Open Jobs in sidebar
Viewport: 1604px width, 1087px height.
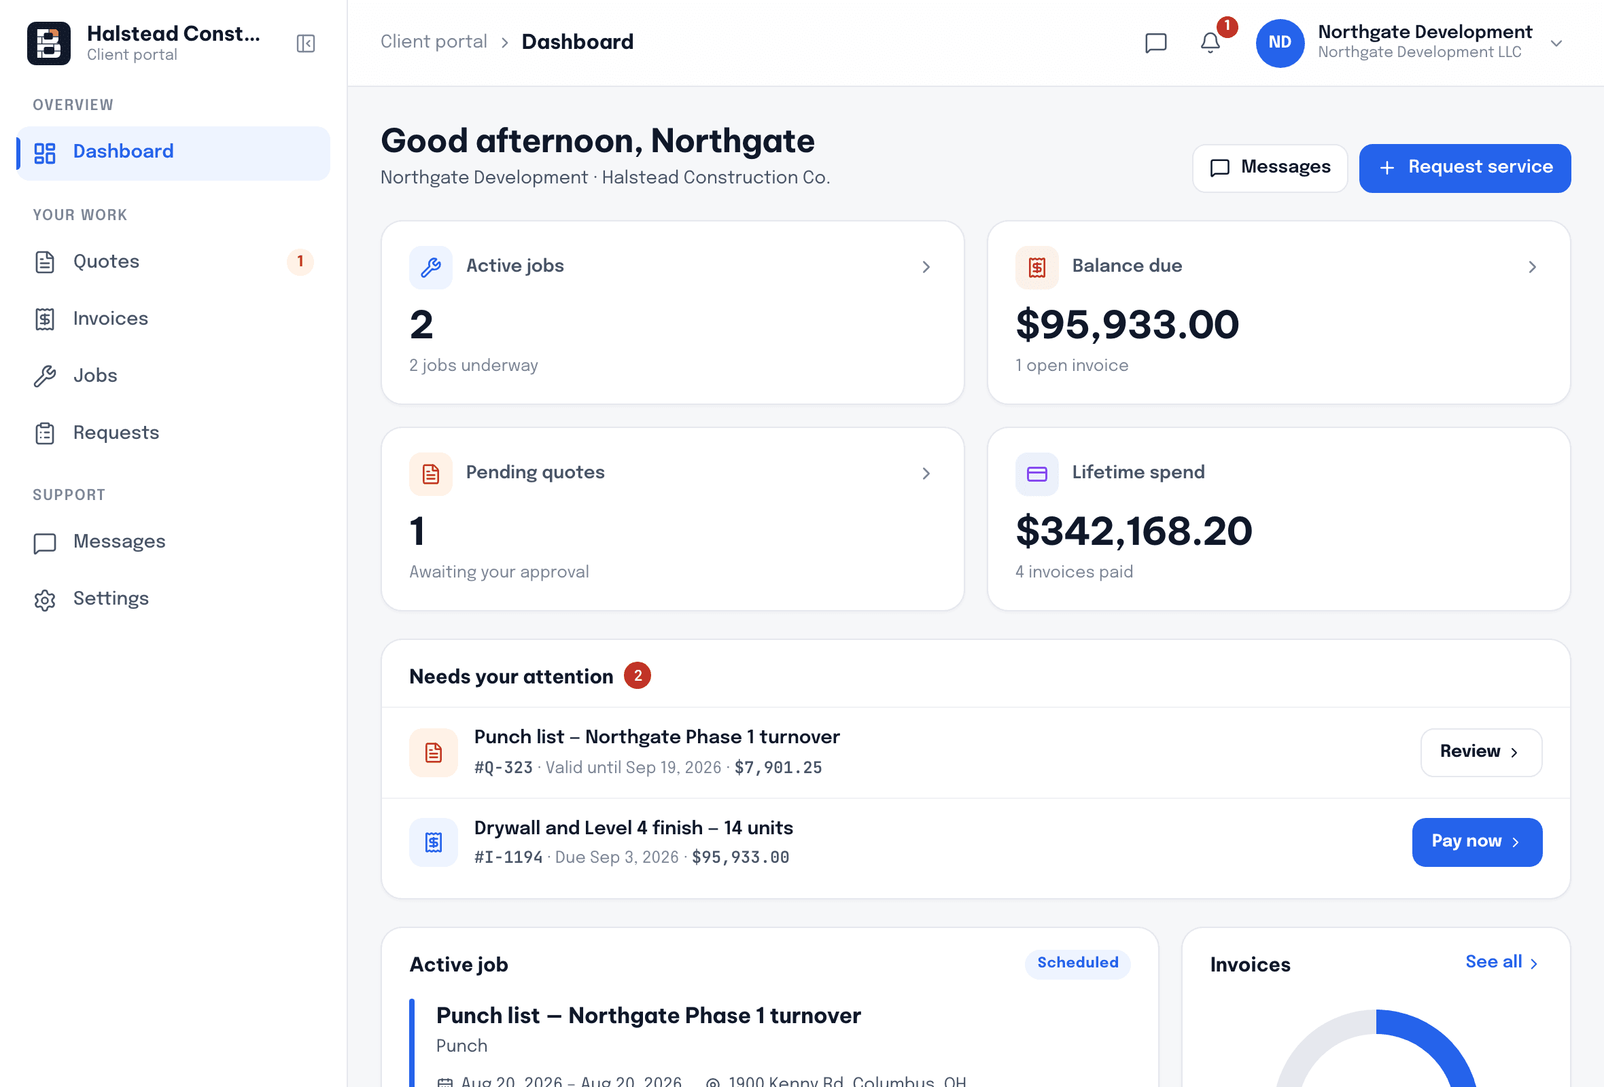[x=173, y=376]
